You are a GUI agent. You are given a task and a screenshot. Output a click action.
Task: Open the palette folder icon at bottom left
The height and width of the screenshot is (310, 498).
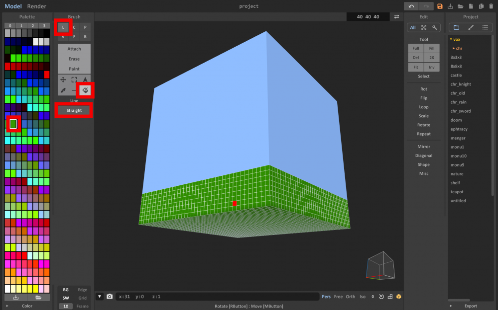38,297
